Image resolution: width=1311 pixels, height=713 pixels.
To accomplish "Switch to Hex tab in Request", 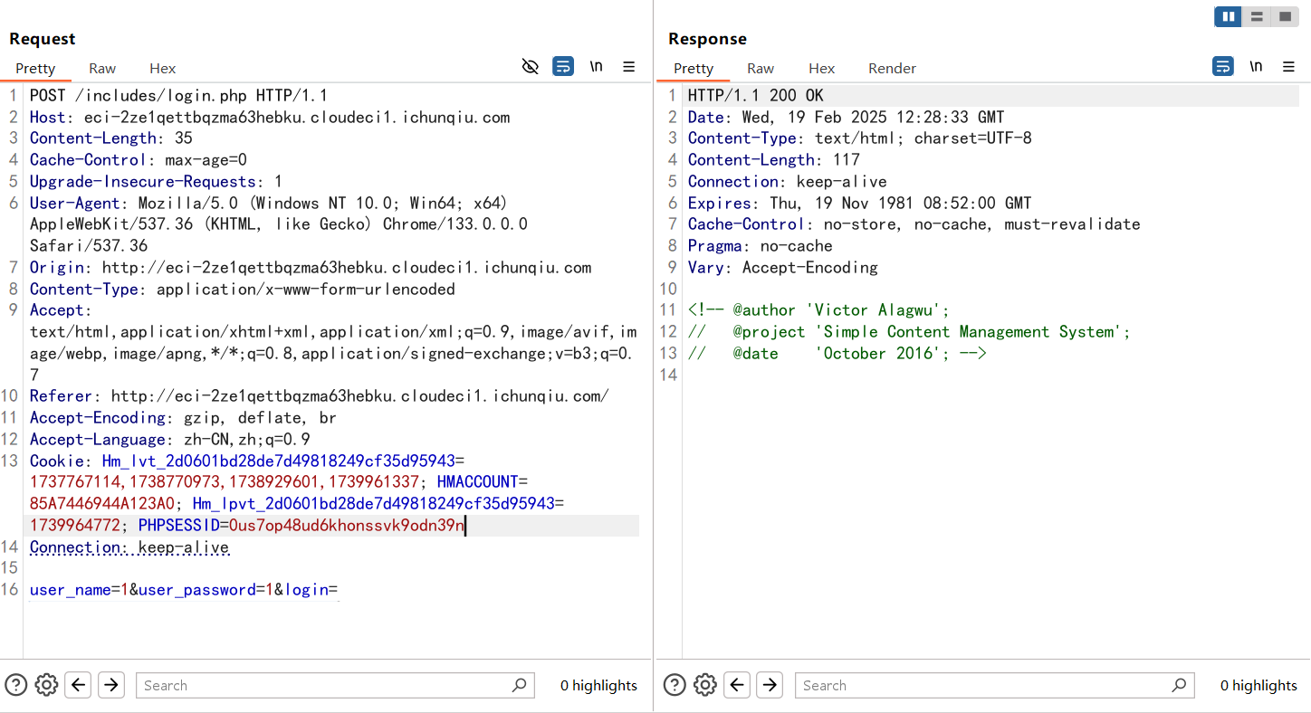I will tap(163, 68).
